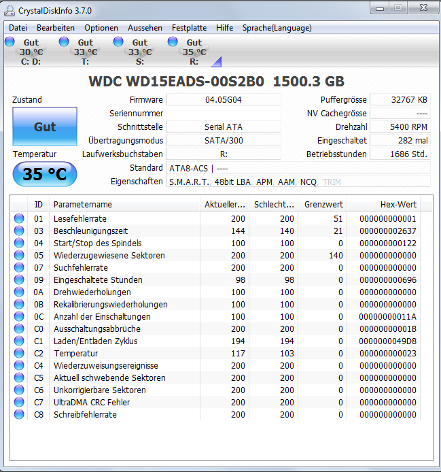The height and width of the screenshot is (472, 441).
Task: Select the R: drive status orb
Action: click(x=173, y=41)
